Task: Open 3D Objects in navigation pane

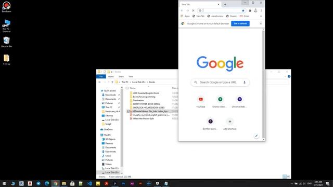Action: [110, 139]
